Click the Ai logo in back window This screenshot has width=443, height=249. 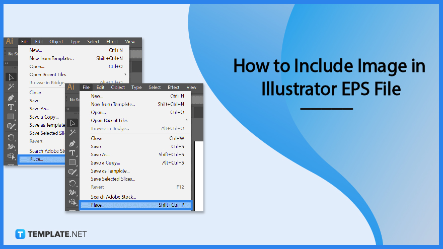coord(10,41)
